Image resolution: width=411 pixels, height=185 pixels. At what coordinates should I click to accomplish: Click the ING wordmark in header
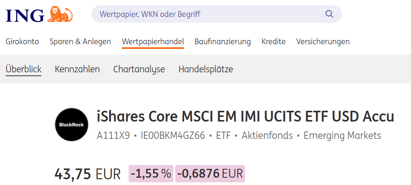[x=25, y=15]
